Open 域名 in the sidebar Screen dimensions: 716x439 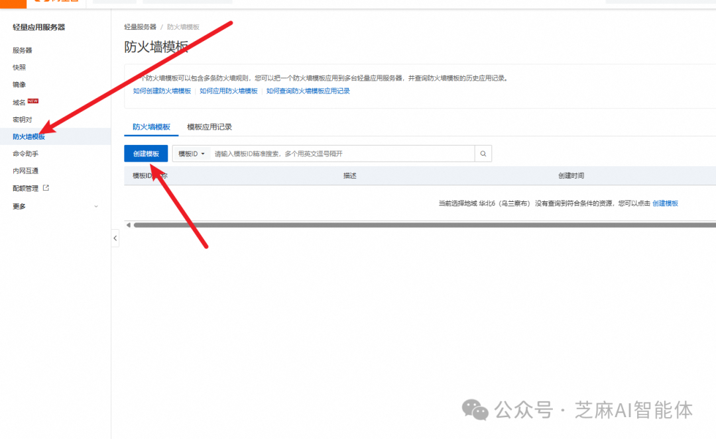(x=19, y=103)
